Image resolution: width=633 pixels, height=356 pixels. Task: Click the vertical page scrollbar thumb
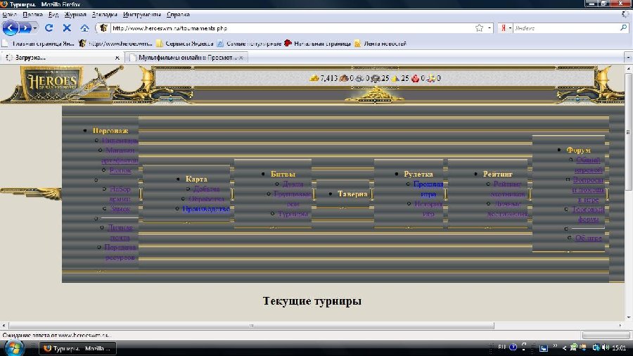(628, 132)
